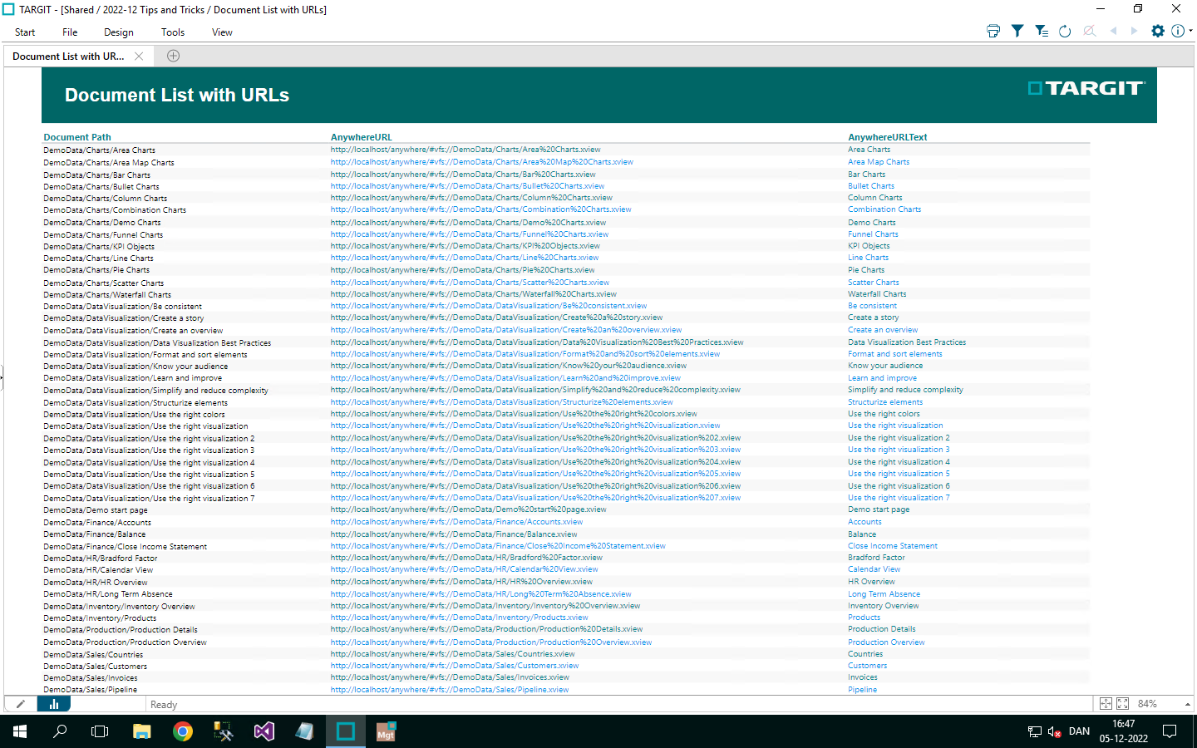Click the Refresh circular arrow icon
1197x748 pixels.
1065,31
